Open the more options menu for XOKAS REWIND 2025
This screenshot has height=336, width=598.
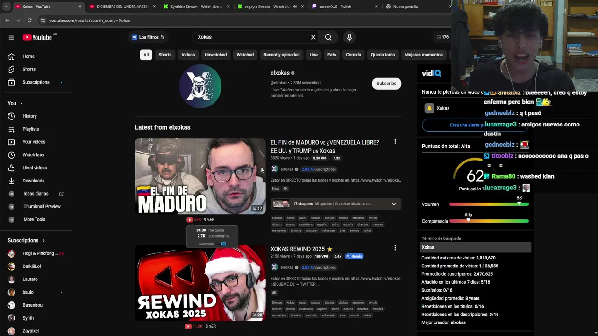[x=395, y=248]
